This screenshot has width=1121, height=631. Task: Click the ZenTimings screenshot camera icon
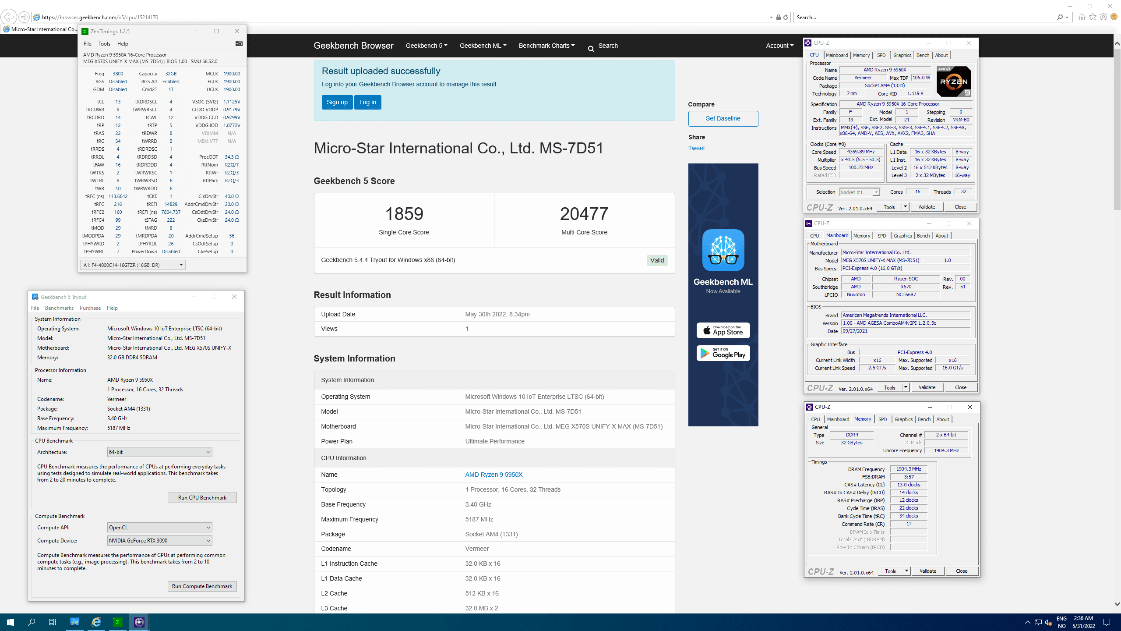(x=239, y=43)
